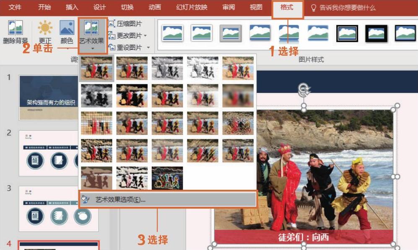The height and width of the screenshot is (250, 418).
Task: Open the 文件 menu tab
Action: [15, 7]
